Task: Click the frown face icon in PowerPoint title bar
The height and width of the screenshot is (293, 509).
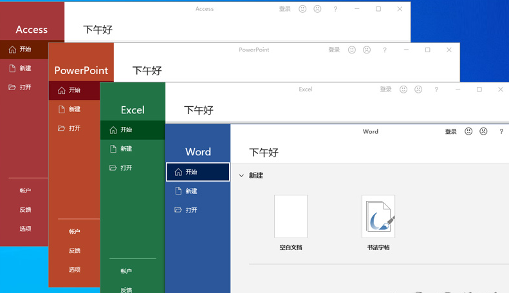Action: [x=367, y=50]
